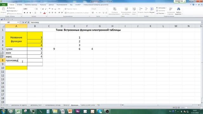The image size is (203, 114).
Task: Open the Insert Function fx dialog
Action: [x=28, y=22]
